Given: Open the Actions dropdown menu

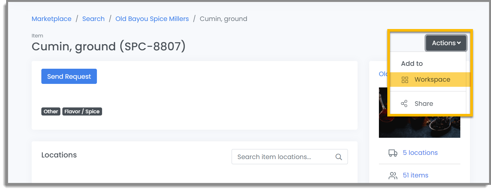Looking at the screenshot, I should 446,43.
